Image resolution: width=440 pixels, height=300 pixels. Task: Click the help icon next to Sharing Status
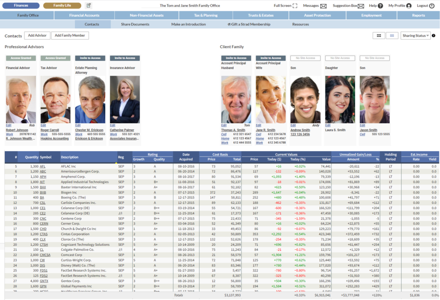click(x=434, y=36)
